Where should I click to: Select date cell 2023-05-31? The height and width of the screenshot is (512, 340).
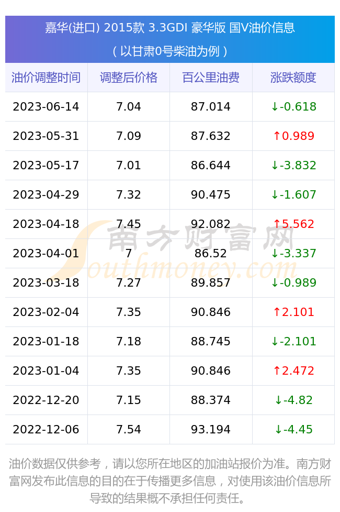46,136
